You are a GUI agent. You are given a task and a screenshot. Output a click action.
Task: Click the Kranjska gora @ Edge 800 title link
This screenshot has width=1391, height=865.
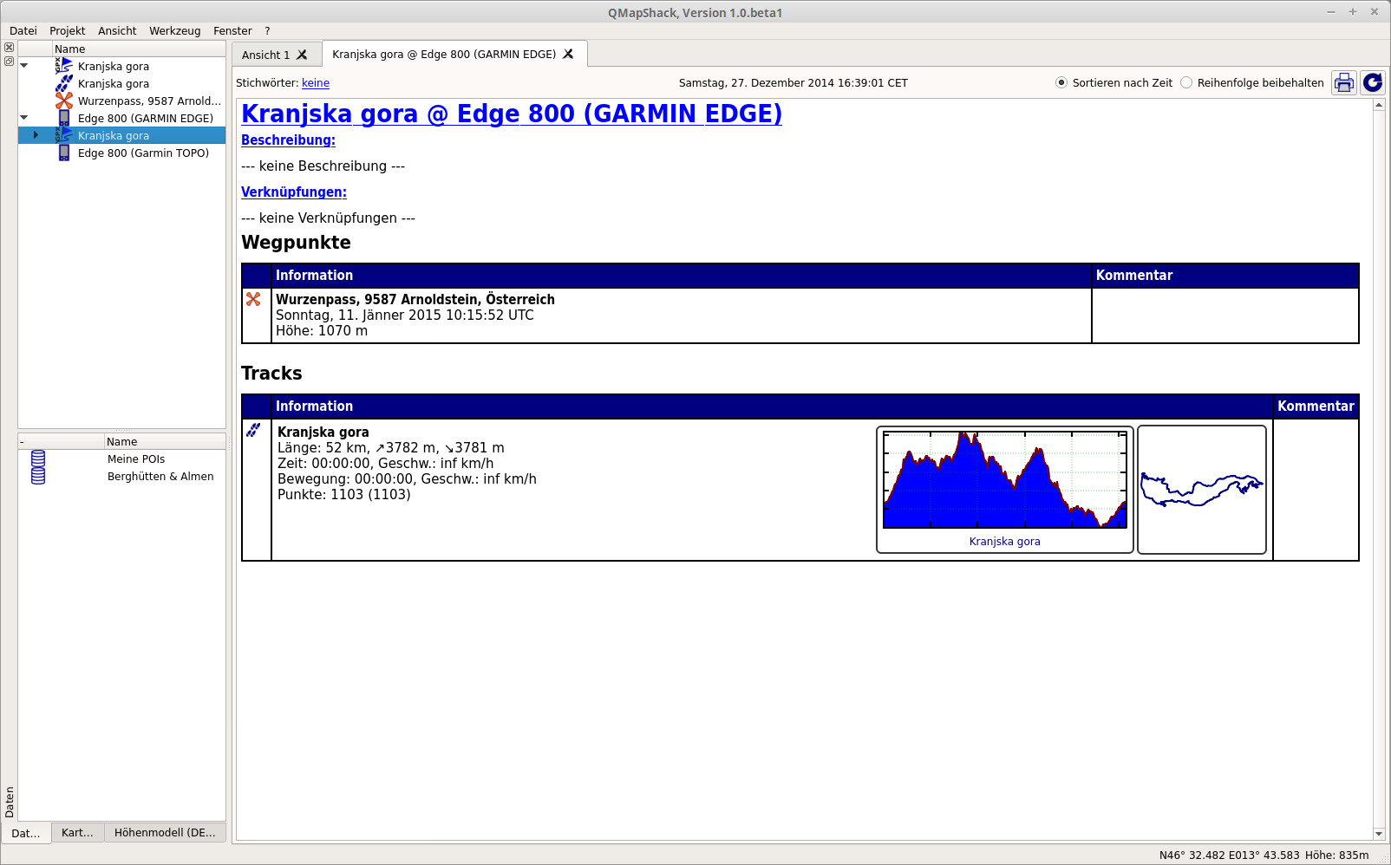[x=512, y=114]
